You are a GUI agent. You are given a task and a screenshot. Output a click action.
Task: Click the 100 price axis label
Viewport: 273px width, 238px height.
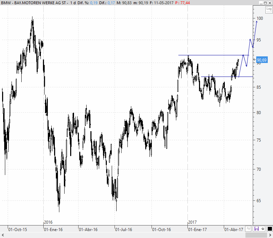pyautogui.click(x=260, y=18)
